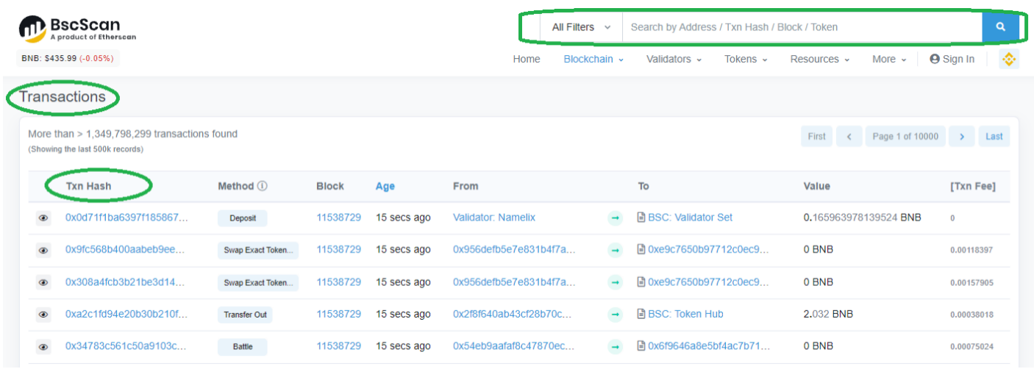Expand the Tokens dropdown menu
1034x369 pixels.
coord(745,60)
